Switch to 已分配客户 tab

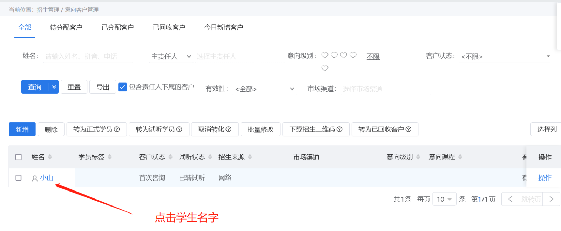tap(117, 27)
